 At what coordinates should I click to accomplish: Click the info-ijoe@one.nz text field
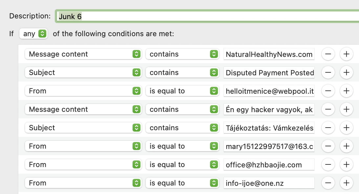269,183
